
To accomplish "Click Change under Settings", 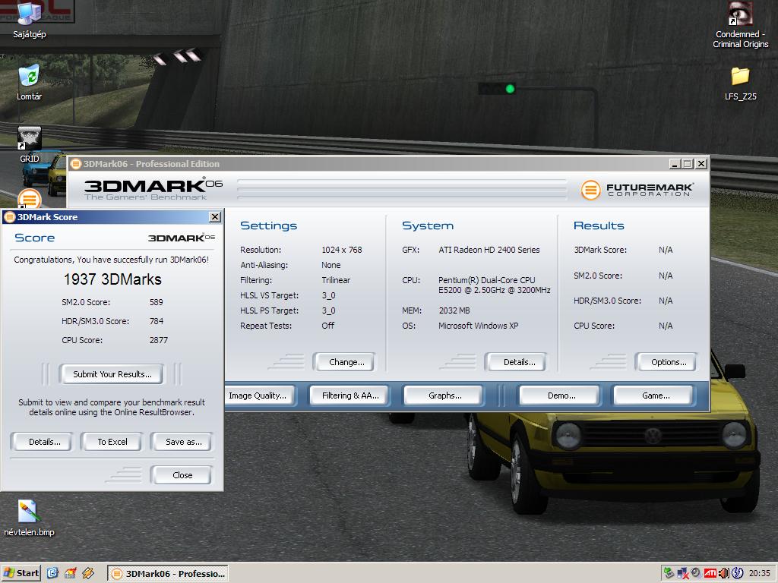I will (x=346, y=362).
